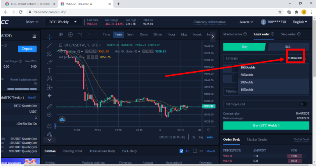Click the Leverage 100Double dropdown field

pyautogui.click(x=266, y=58)
